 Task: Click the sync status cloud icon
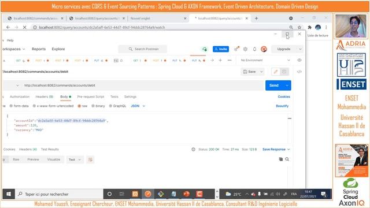point(205,49)
